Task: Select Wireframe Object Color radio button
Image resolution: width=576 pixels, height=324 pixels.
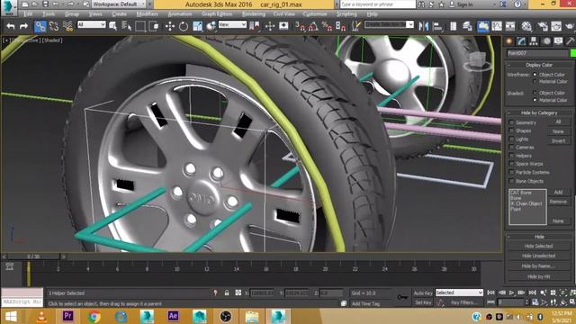Action: click(x=535, y=75)
